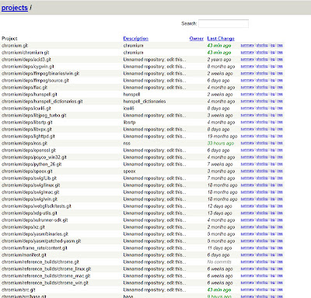The height and width of the screenshot is (298, 311).
Task: Open chromium/manifest.git project
Action: [24, 255]
